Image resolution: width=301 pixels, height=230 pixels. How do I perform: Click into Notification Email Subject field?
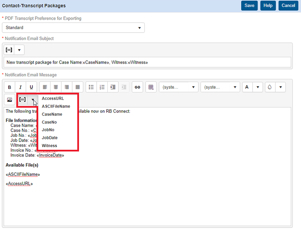[147, 62]
